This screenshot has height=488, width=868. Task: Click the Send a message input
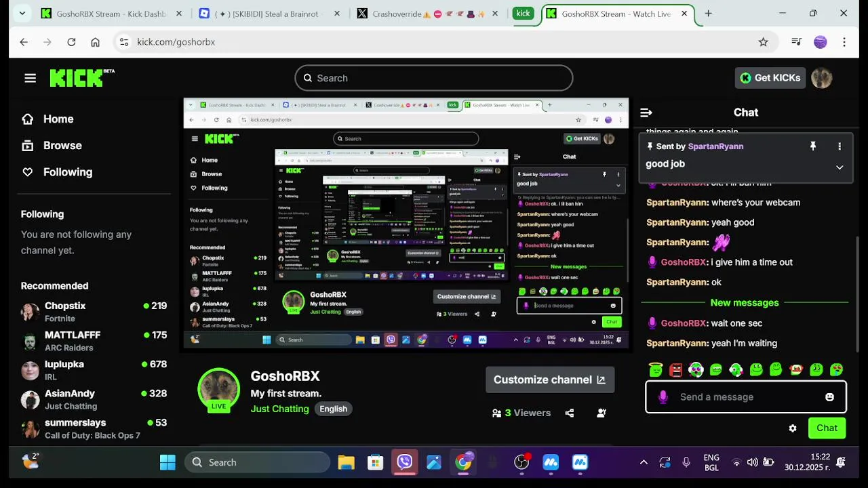(x=746, y=397)
